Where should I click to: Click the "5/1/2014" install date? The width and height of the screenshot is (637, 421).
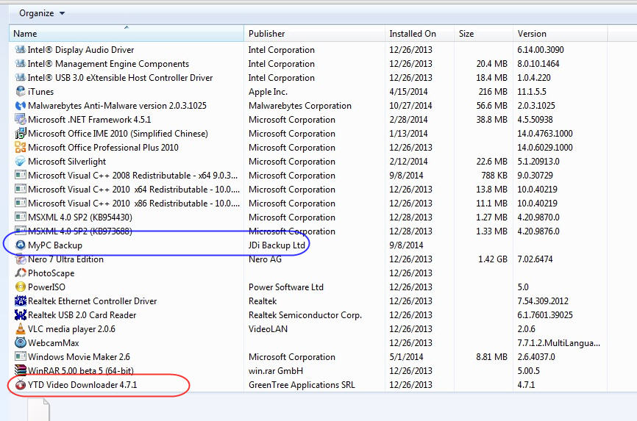pos(406,357)
